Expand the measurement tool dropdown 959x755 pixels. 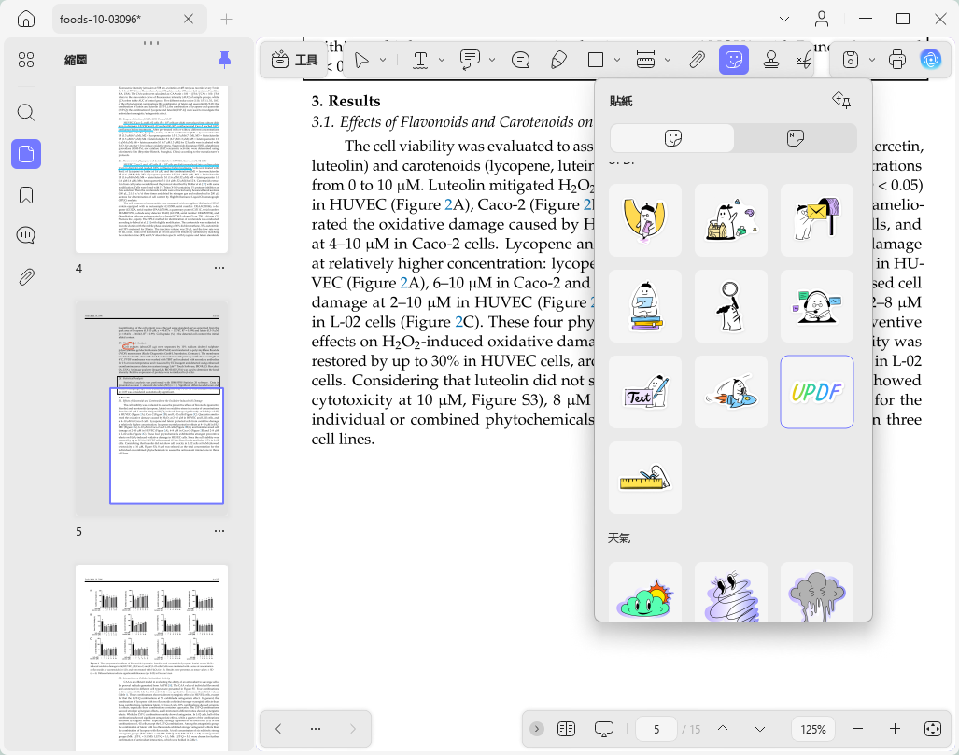(668, 60)
